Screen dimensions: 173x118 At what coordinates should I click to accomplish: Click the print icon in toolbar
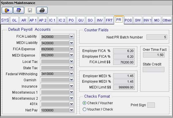pos(42,10)
